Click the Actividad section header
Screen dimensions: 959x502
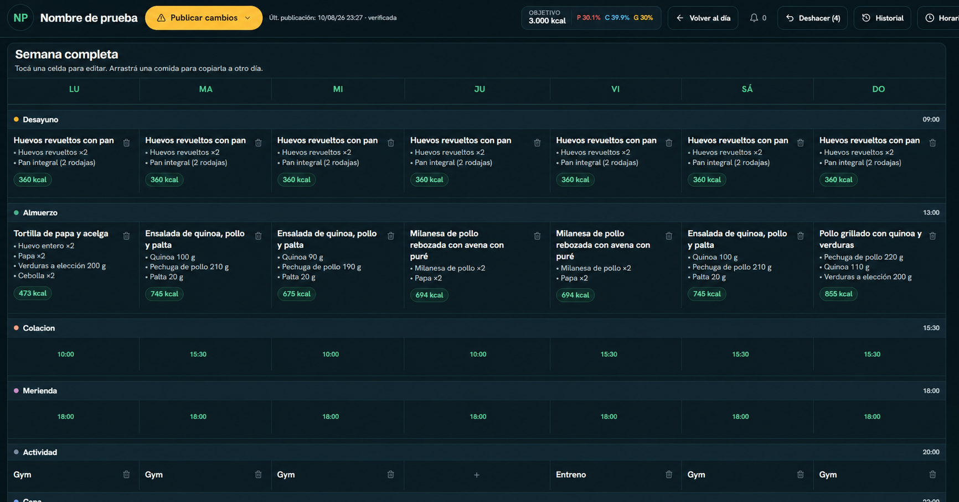(x=476, y=452)
